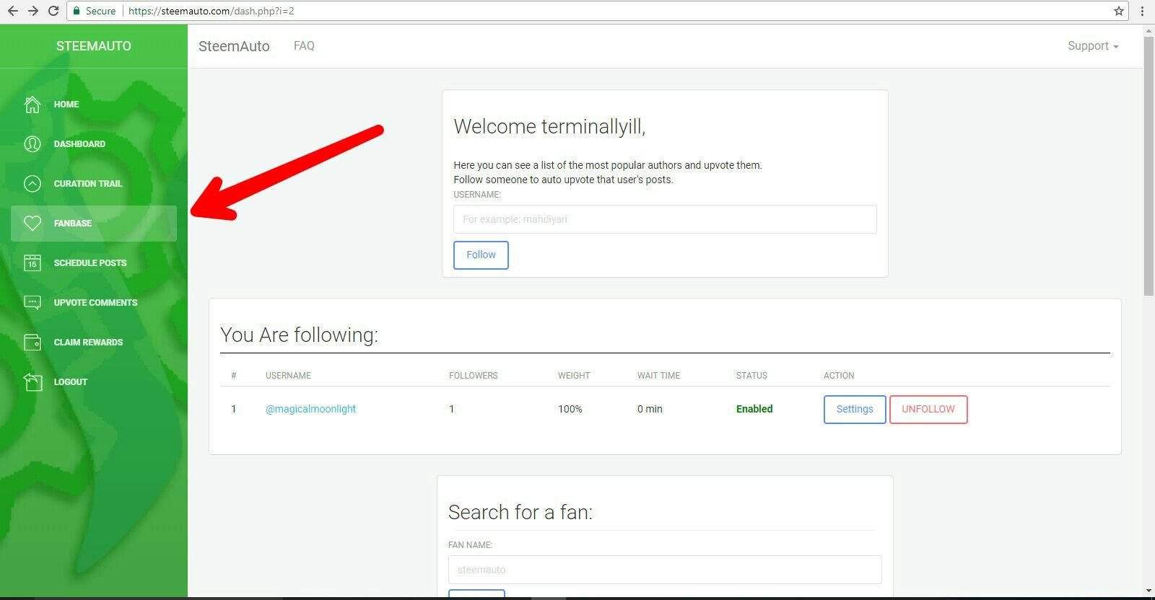The height and width of the screenshot is (600, 1155).
Task: Click the SteemAuto navbar brand
Action: coord(234,46)
